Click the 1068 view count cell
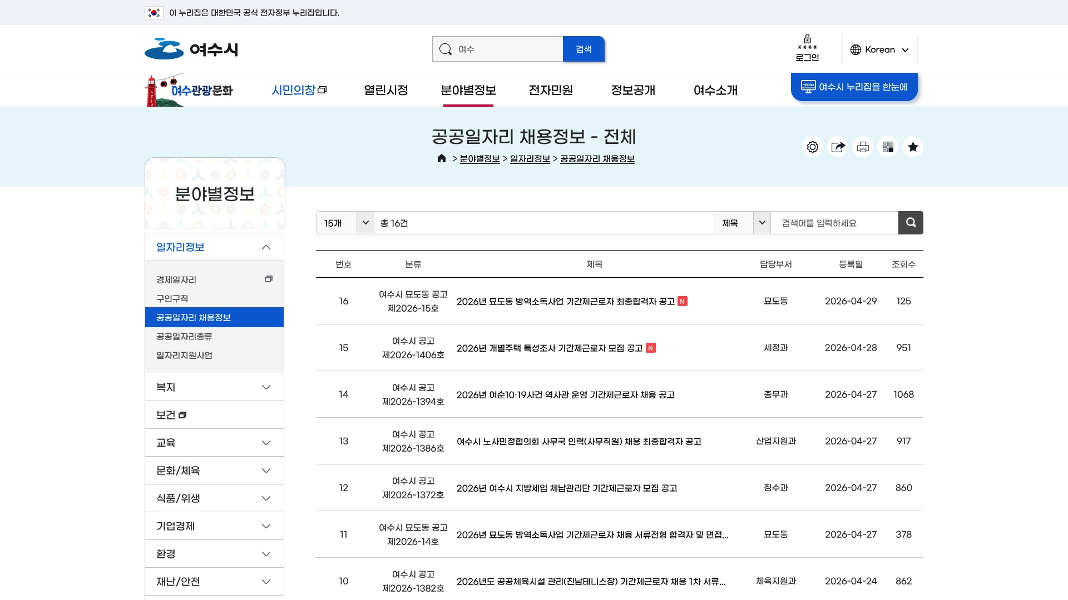Image resolution: width=1068 pixels, height=600 pixels. coord(903,394)
